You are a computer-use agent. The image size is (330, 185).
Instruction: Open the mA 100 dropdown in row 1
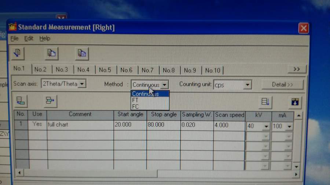289,126
